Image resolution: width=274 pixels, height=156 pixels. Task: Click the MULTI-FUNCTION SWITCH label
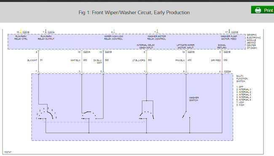click(242, 78)
